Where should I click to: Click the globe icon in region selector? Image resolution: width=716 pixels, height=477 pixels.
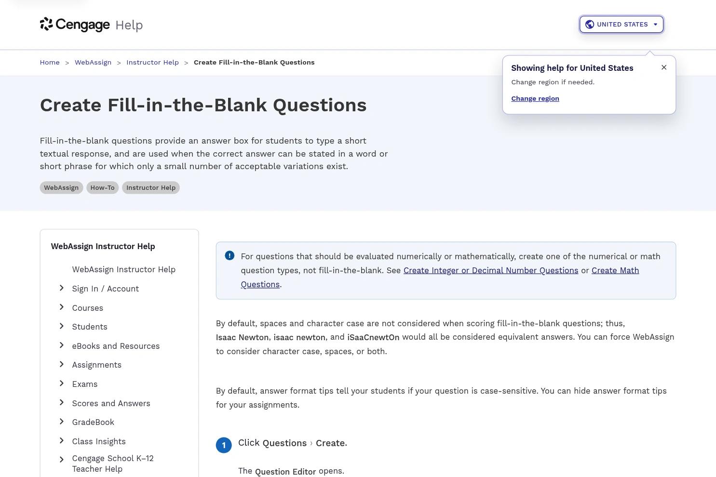(589, 25)
